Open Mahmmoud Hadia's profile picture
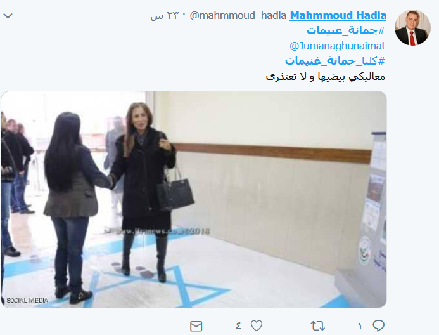The height and width of the screenshot is (335, 439). (x=412, y=27)
